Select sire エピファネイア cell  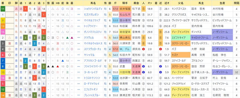181,38
